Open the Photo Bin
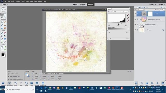This screenshot has height=93, width=166. click(x=3, y=84)
